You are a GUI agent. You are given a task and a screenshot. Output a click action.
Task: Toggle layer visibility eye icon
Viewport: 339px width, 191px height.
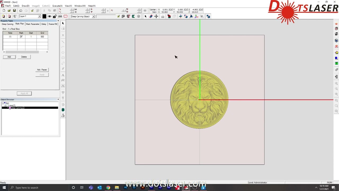pyautogui.click(x=50, y=16)
